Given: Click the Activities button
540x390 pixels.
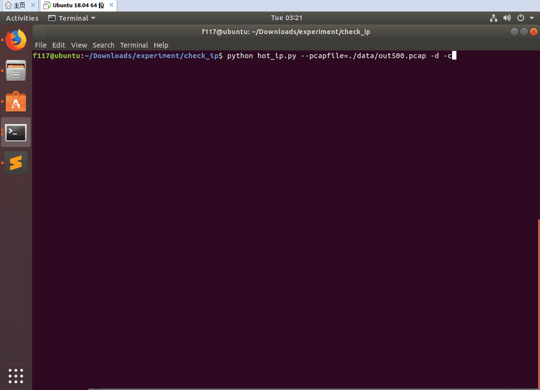Looking at the screenshot, I should [22, 18].
